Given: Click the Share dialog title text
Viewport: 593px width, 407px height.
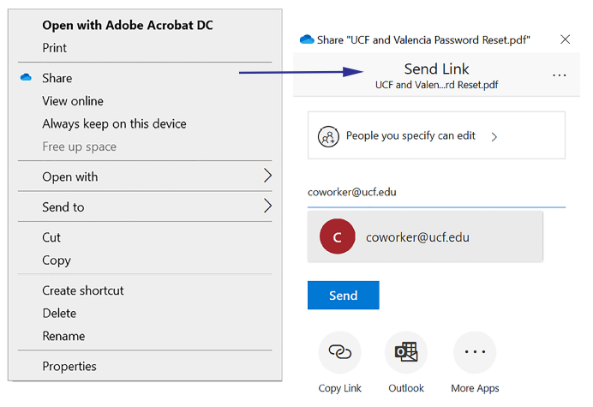Looking at the screenshot, I should pos(423,39).
